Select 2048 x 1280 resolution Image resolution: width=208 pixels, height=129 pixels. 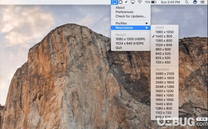(x=165, y=87)
